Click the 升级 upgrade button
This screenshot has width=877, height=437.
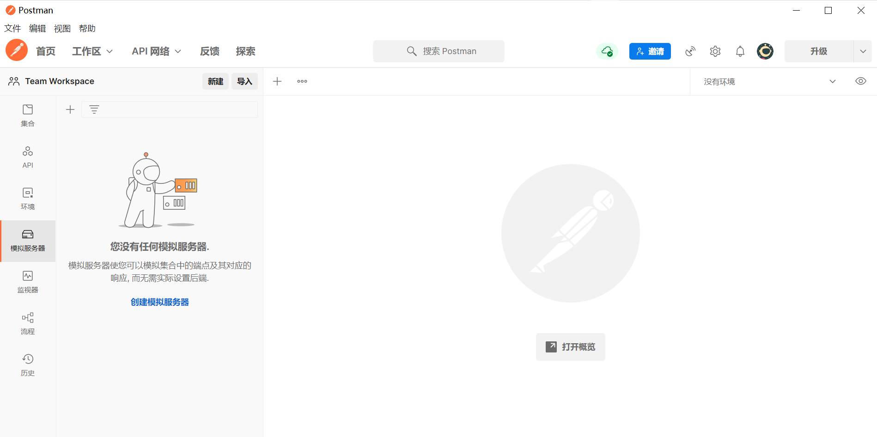(x=819, y=51)
